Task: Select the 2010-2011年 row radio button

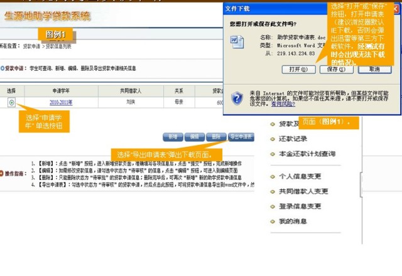Action: [x=11, y=103]
